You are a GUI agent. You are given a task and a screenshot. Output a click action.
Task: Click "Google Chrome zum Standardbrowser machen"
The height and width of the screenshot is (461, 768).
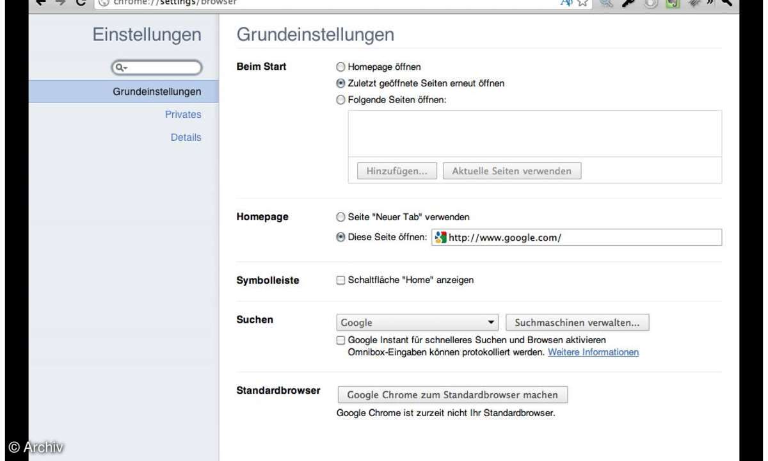tap(452, 395)
